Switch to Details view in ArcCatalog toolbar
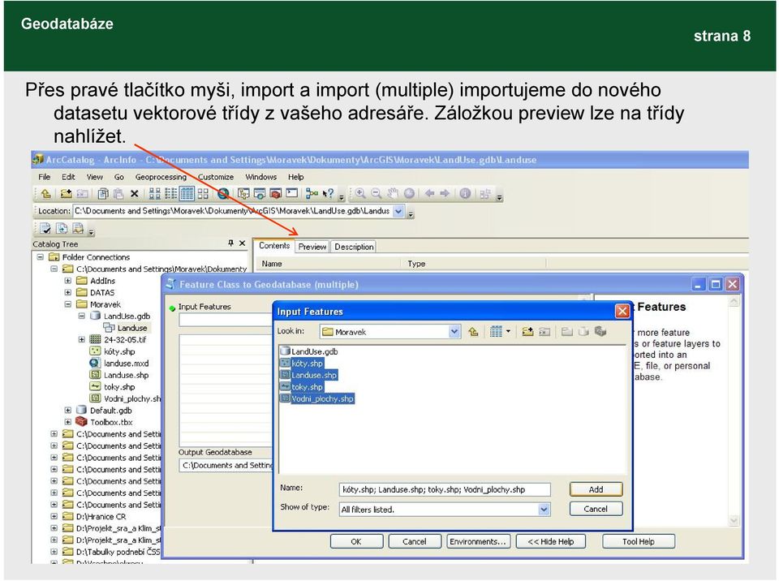 point(187,194)
